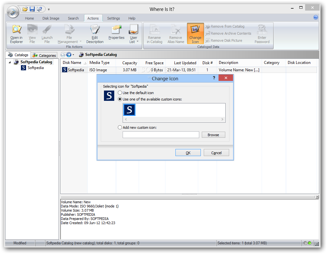Image resolution: width=327 pixels, height=254 pixels.
Task: Select the Actions ribbon tab
Action: click(93, 18)
